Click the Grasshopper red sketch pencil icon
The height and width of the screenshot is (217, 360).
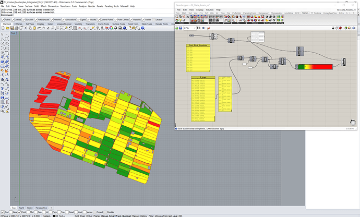[x=208, y=28]
